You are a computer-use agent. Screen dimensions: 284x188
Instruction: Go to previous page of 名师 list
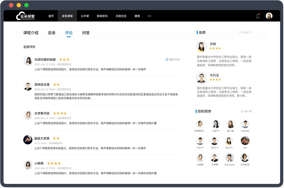pyautogui.click(x=240, y=32)
